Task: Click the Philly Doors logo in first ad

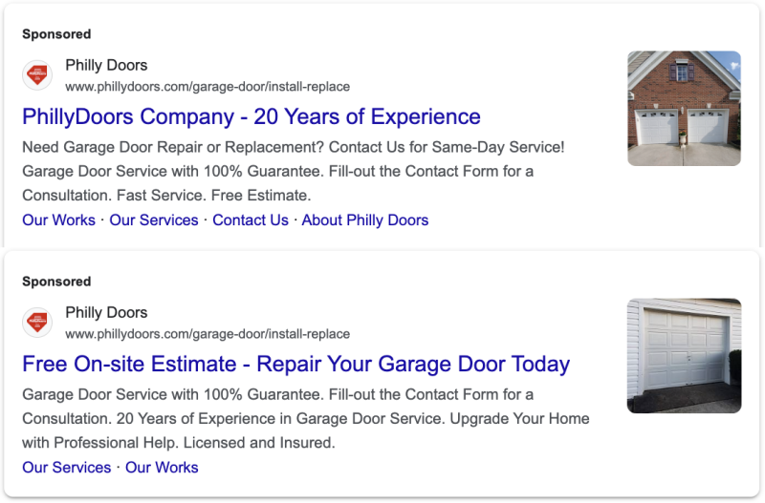Action: coord(37,75)
